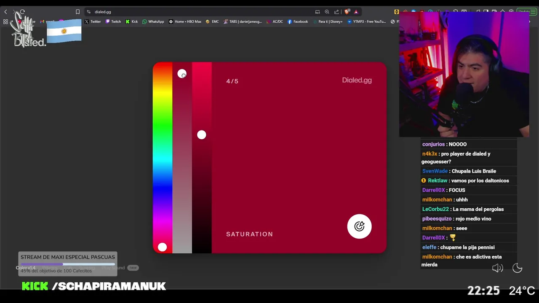Viewport: 539px width, 303px height.
Task: Toggle dark mode moon icon
Action: 517,268
